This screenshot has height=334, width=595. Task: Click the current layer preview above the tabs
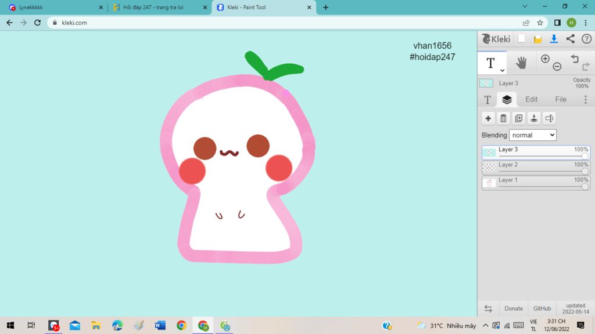tap(486, 83)
